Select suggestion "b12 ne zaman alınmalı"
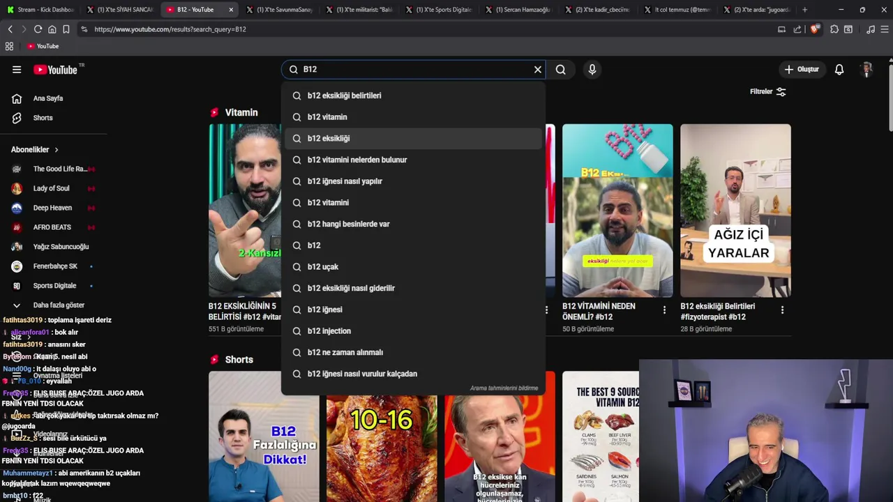This screenshot has height=502, width=893. [413, 352]
